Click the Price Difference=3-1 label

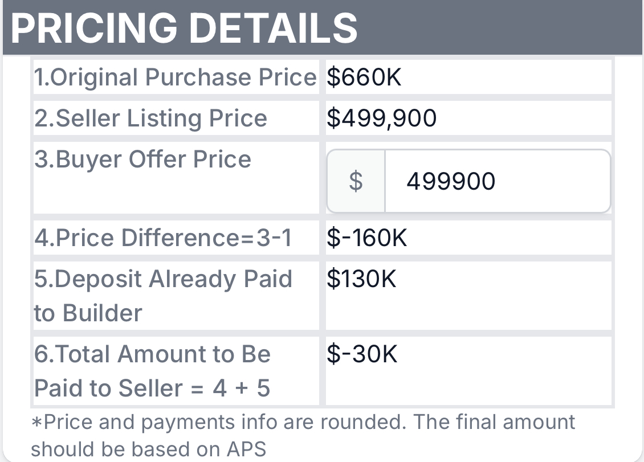click(163, 238)
